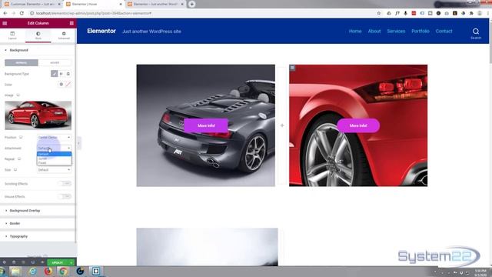The width and height of the screenshot is (492, 277).
Task: Switch to the Advanced tab
Action: [64, 35]
